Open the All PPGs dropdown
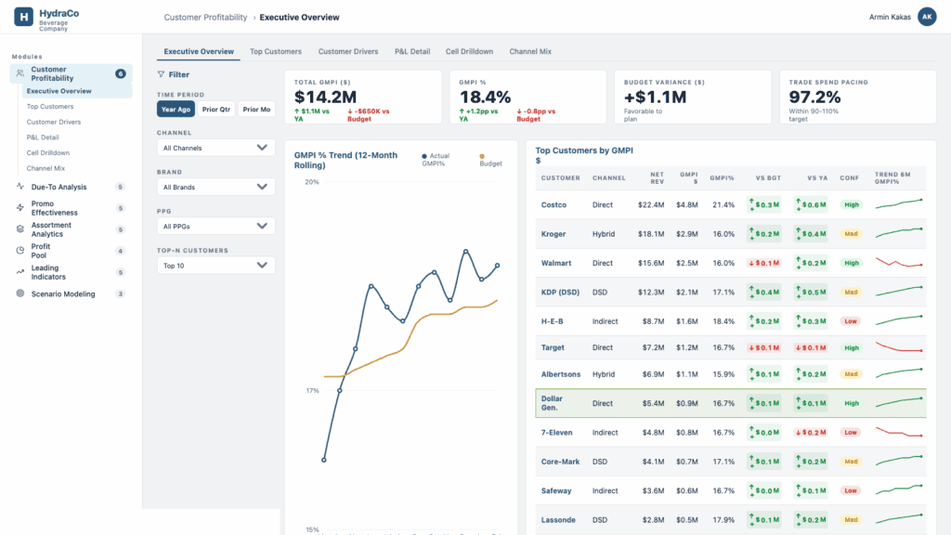This screenshot has width=951, height=535. (215, 227)
